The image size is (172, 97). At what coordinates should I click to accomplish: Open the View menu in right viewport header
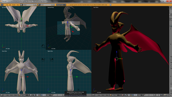99,95
